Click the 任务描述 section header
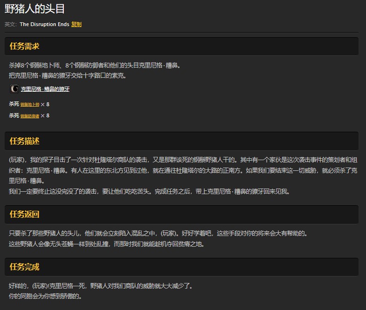366x310 pixels. [25, 141]
